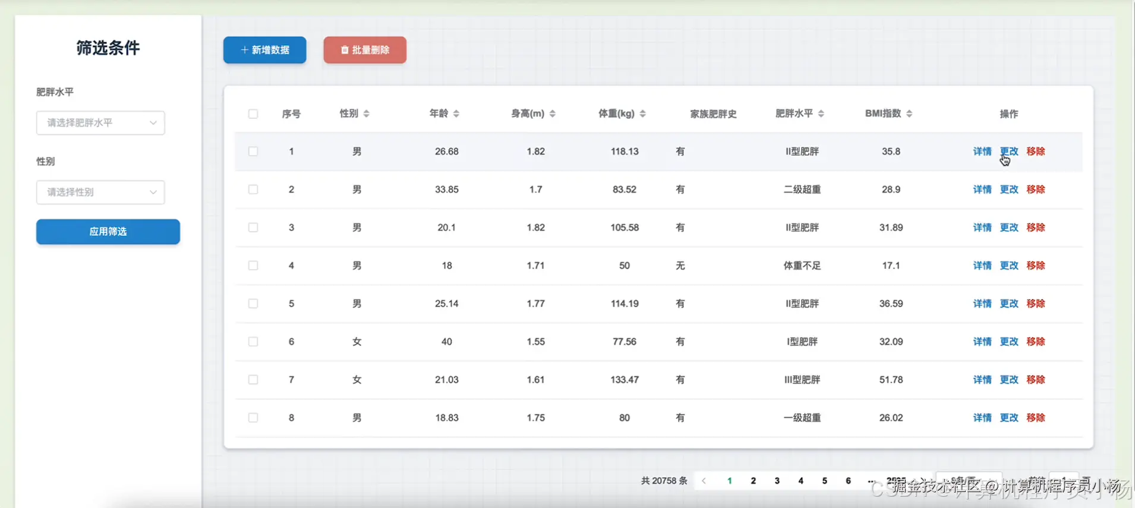Click the III型肥胖 cell in row 7
Image resolution: width=1135 pixels, height=508 pixels.
pos(802,380)
